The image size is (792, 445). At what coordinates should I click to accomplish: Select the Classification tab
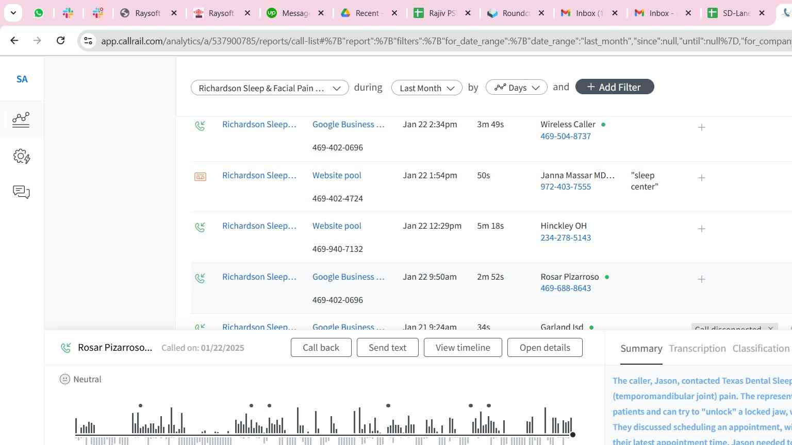761,349
